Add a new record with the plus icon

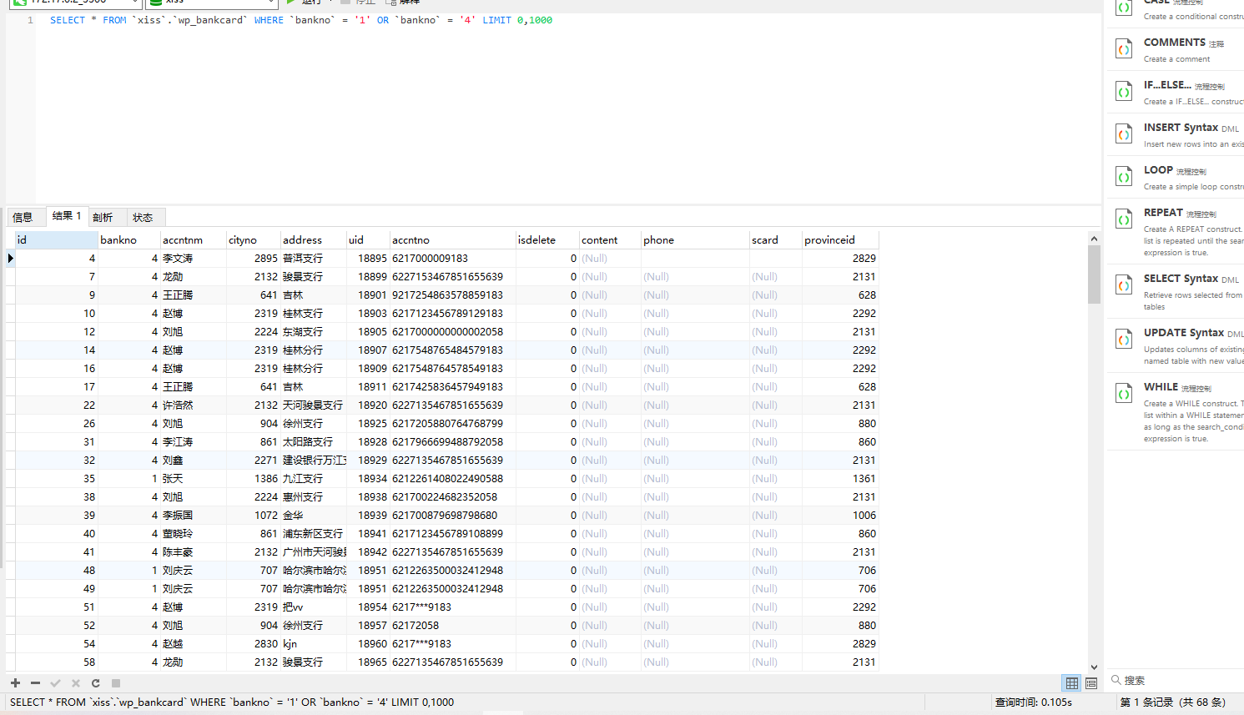tap(15, 682)
